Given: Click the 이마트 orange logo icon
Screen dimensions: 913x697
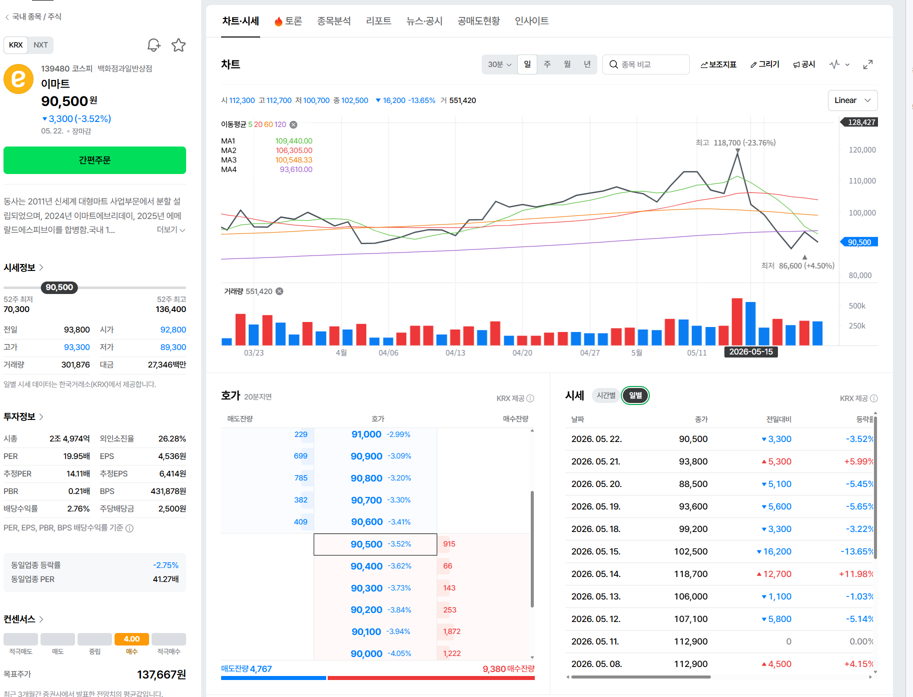Looking at the screenshot, I should [x=19, y=78].
